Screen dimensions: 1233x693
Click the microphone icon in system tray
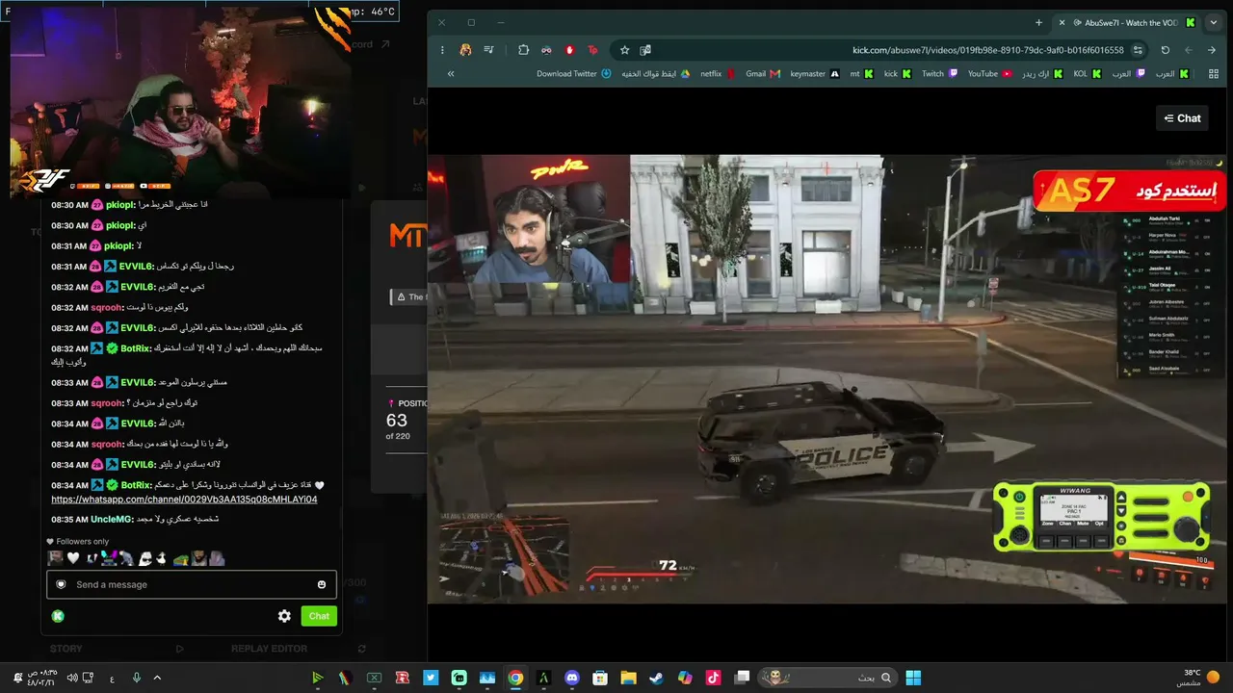coord(136,678)
